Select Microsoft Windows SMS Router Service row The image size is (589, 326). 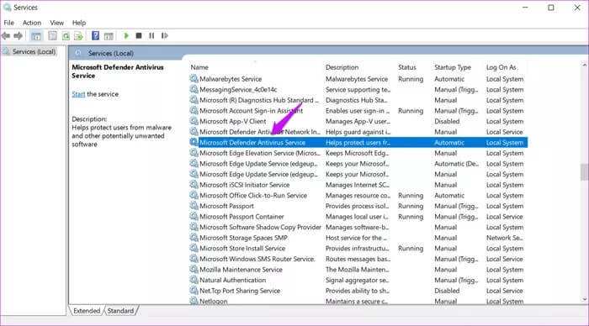tap(358, 259)
